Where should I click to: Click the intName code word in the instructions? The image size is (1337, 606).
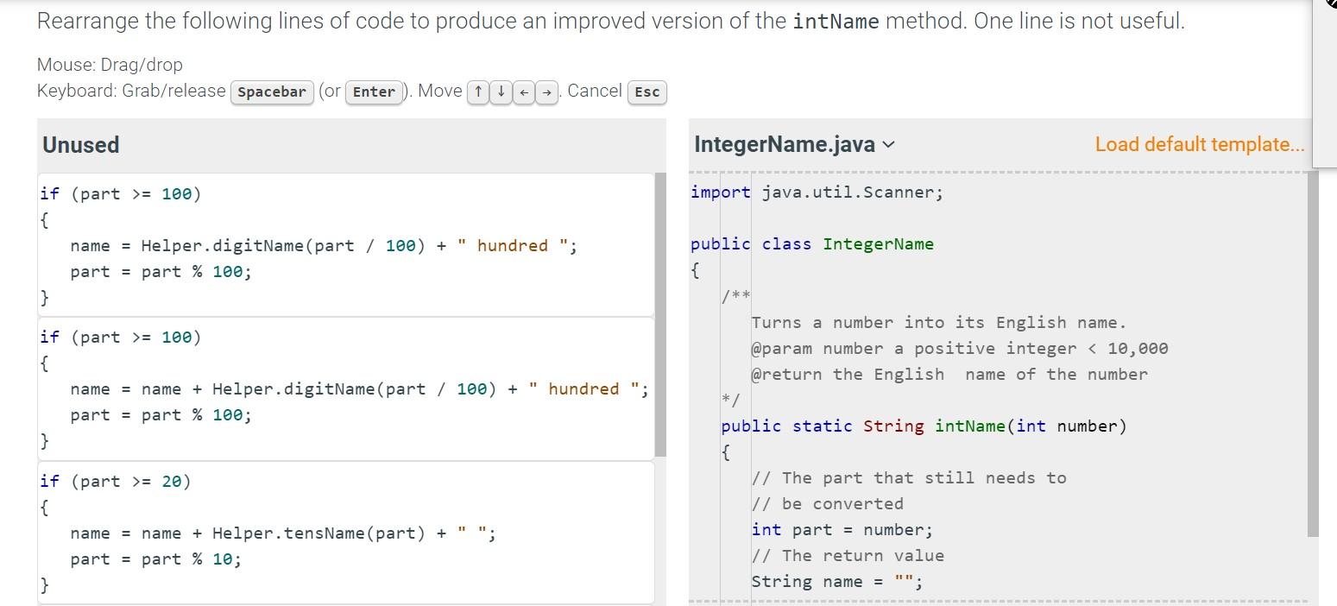pyautogui.click(x=836, y=22)
